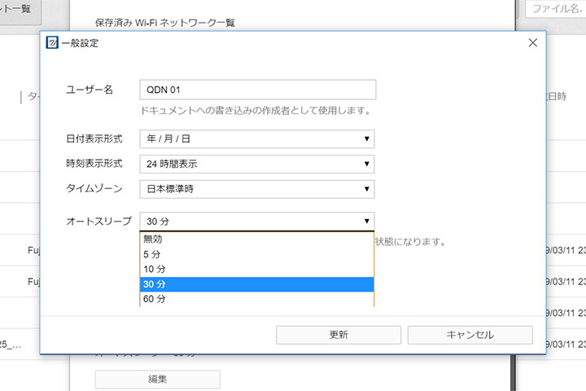
Task: Click the ファイル名 search field in the background window
Action: [555, 9]
